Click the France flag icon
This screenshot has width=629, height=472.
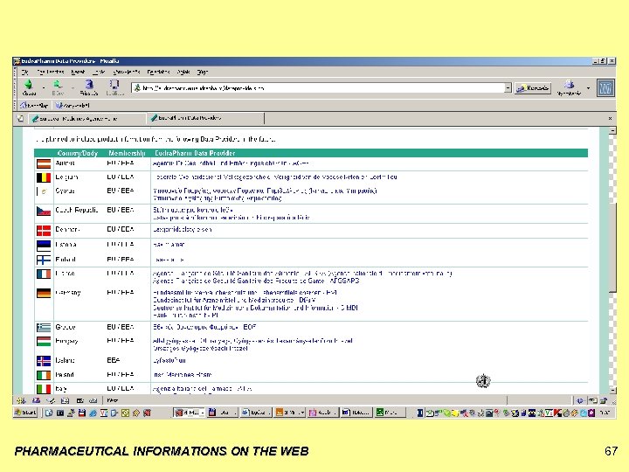pyautogui.click(x=44, y=274)
